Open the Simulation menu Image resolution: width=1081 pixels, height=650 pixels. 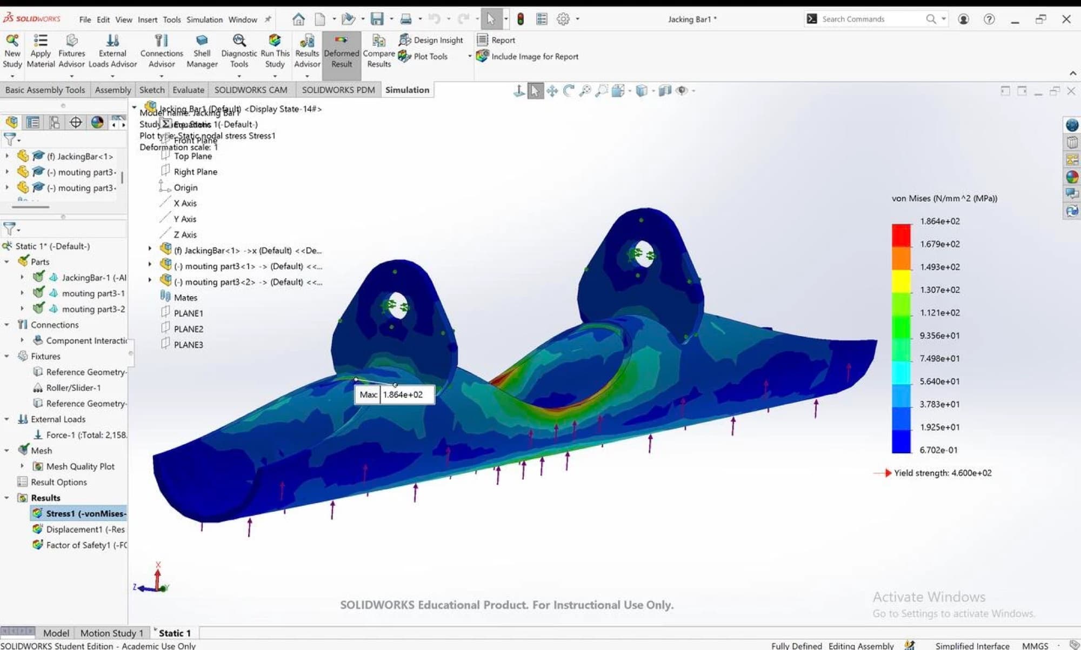(x=204, y=19)
